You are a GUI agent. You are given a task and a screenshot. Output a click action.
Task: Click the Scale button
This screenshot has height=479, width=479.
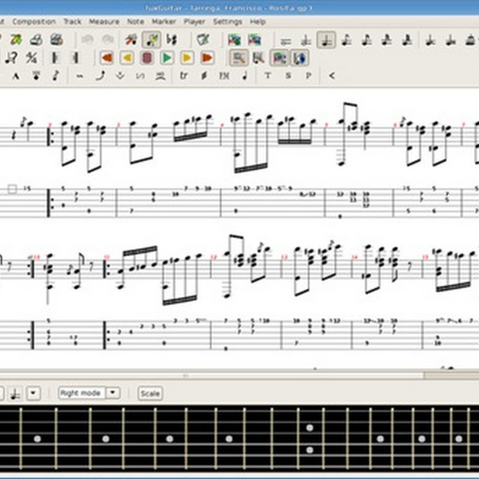[x=150, y=393]
